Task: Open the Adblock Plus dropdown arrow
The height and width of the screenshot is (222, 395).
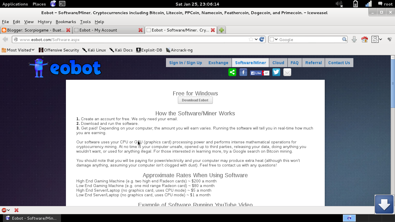Action: point(8,210)
